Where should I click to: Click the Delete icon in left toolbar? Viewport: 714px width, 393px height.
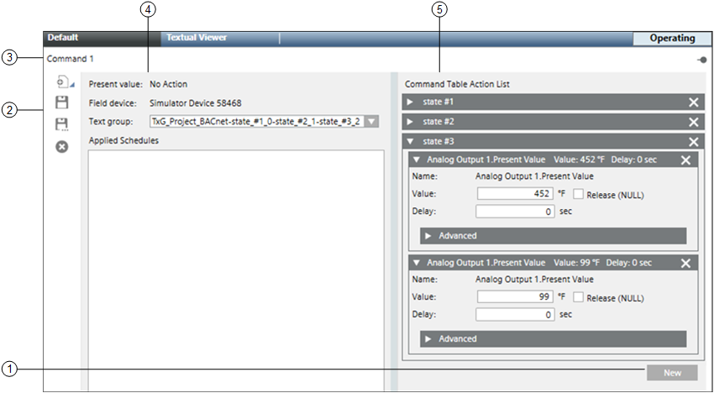[61, 146]
